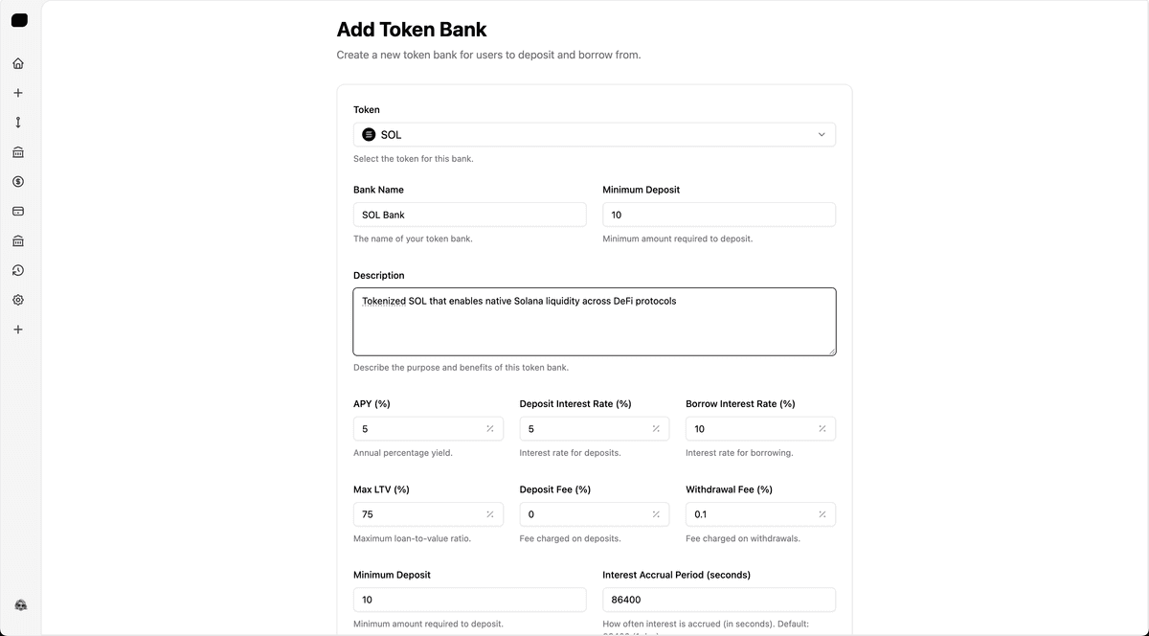This screenshot has width=1149, height=636.
Task: Click percent icon in Withdrawal Fee field
Action: (822, 513)
